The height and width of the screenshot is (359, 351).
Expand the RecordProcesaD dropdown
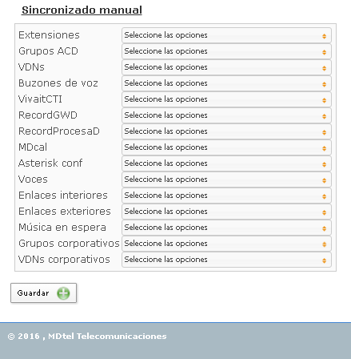[226, 131]
